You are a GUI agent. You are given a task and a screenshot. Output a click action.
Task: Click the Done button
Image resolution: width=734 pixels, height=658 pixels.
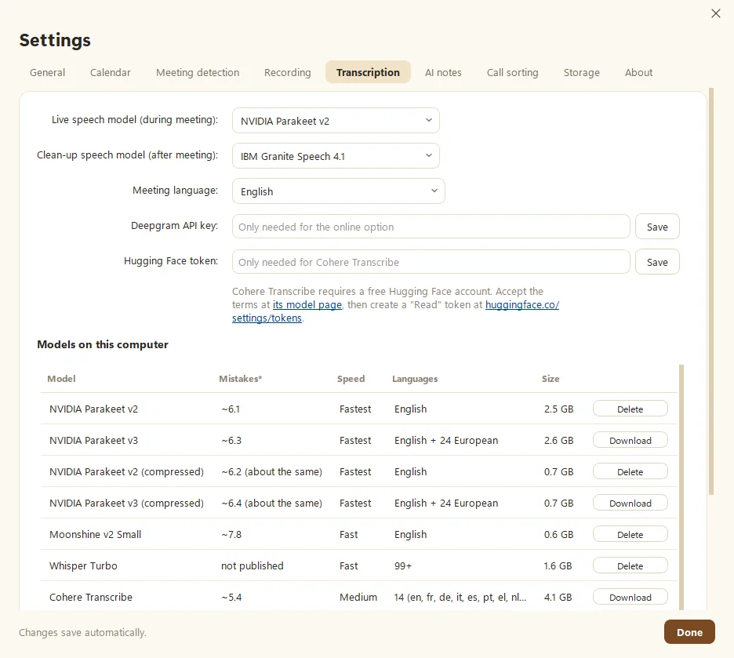tap(689, 632)
